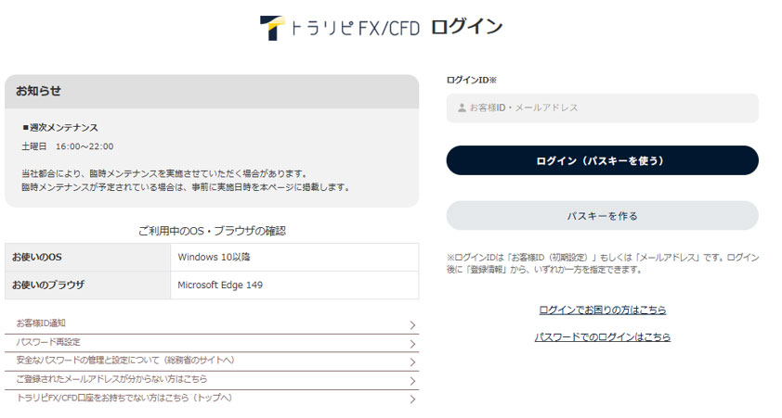Screen dimensions: 782x418
Task: Click the chevron on お客様ID通知 row
Action: [x=412, y=325]
